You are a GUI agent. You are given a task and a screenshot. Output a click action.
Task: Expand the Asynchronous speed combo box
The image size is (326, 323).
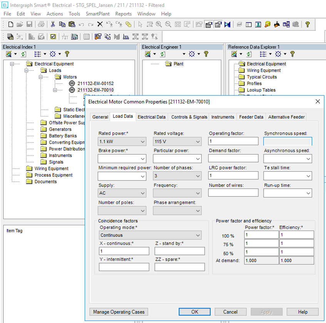pyautogui.click(x=308, y=159)
